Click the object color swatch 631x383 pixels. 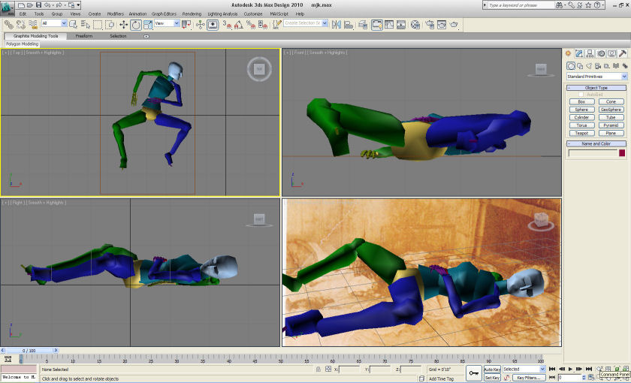tap(621, 153)
